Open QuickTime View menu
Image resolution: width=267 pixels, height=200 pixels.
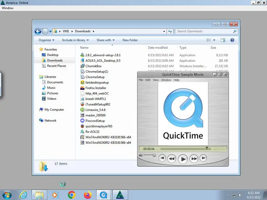pos(156,80)
